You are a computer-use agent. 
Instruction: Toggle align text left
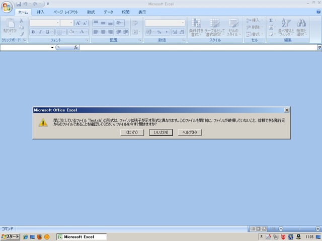pyautogui.click(x=96, y=32)
